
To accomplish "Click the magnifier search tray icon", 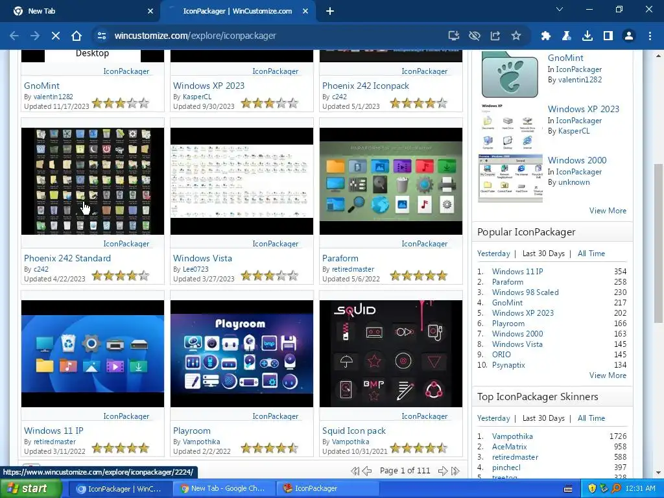I will (616, 488).
